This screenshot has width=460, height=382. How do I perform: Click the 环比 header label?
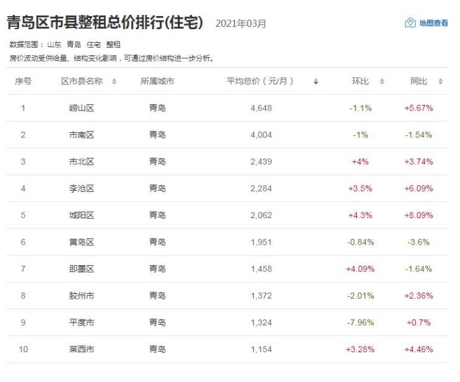[x=360, y=81]
